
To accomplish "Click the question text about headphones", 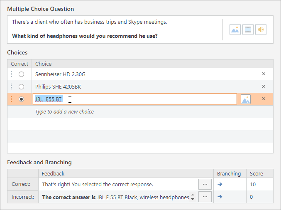I will [85, 36].
